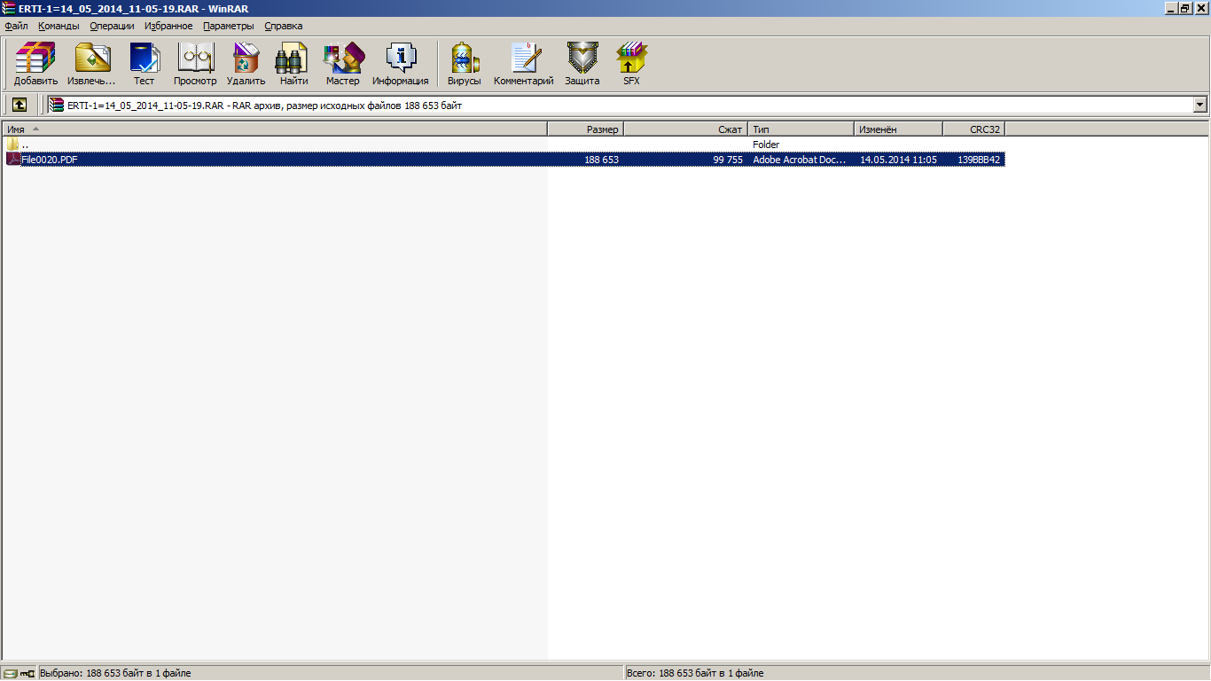The image size is (1211, 681).
Task: Sort by the CRC32 column header
Action: [x=974, y=129]
